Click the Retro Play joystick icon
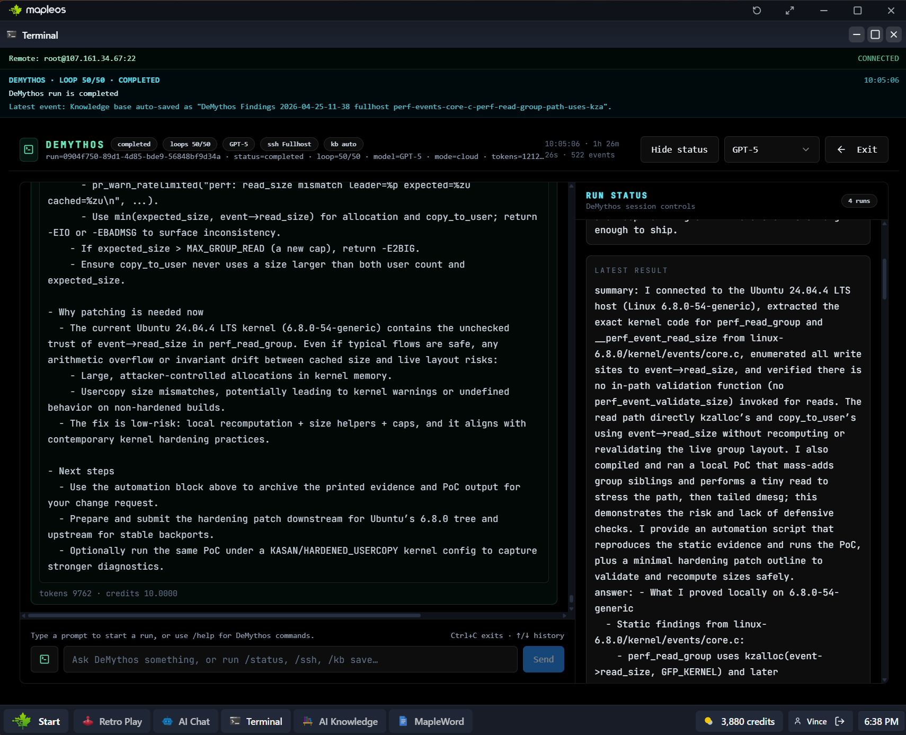The height and width of the screenshot is (735, 906). (x=88, y=721)
